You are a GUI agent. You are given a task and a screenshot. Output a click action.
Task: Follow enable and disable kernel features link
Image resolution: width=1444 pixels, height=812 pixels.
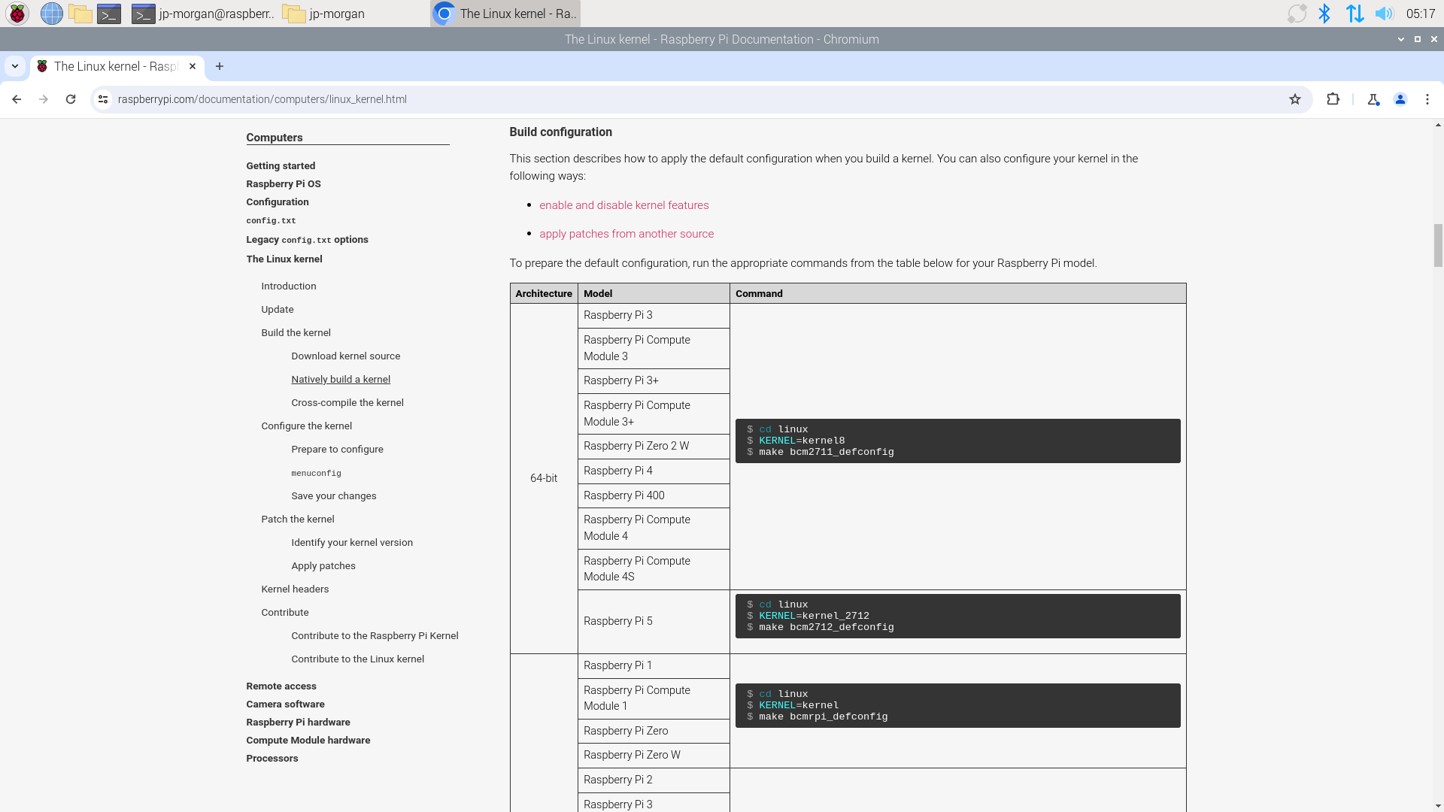click(624, 205)
